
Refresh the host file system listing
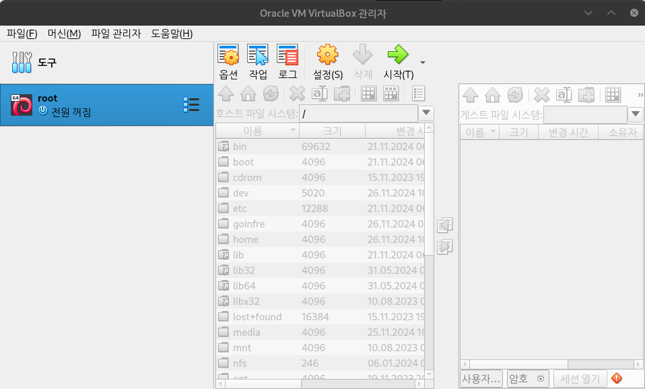tap(271, 94)
